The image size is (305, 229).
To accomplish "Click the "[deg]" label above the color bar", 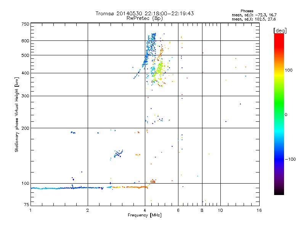I will [x=280, y=31].
